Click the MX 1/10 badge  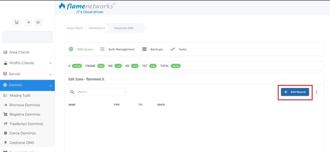pos(118,66)
